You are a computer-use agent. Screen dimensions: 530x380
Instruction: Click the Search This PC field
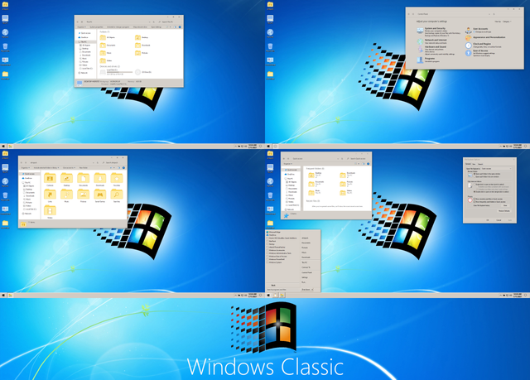pyautogui.click(x=170, y=22)
